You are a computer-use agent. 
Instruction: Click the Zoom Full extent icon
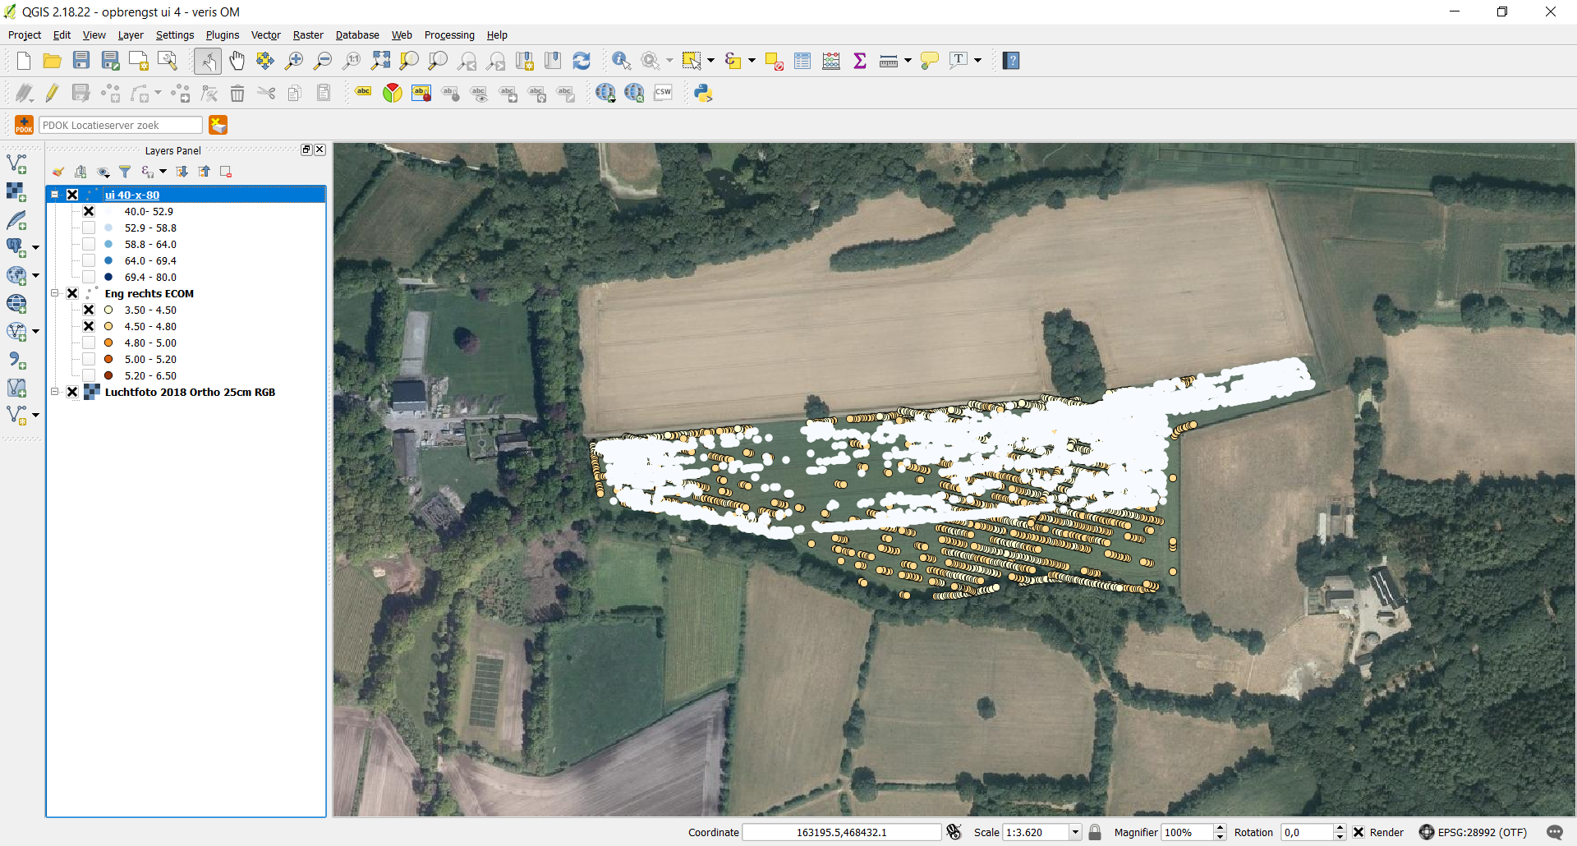380,61
